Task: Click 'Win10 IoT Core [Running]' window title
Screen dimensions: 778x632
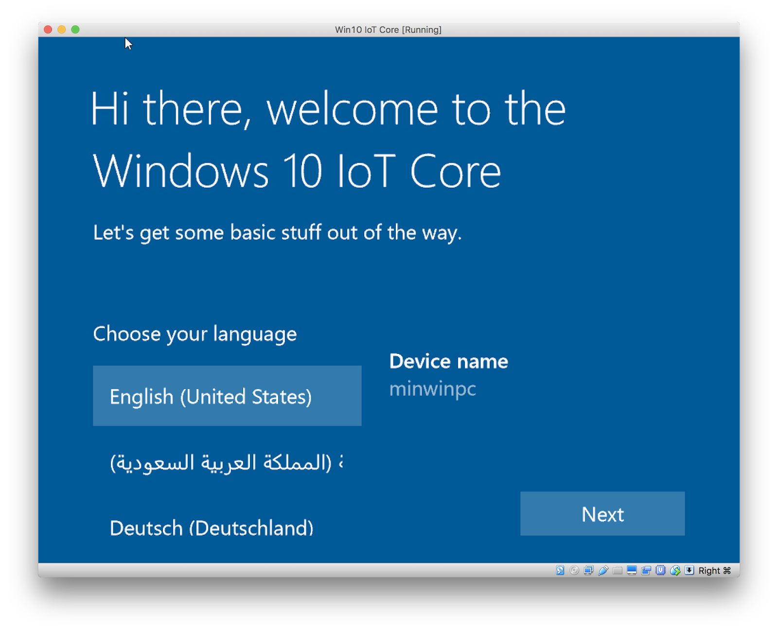Action: (x=388, y=30)
